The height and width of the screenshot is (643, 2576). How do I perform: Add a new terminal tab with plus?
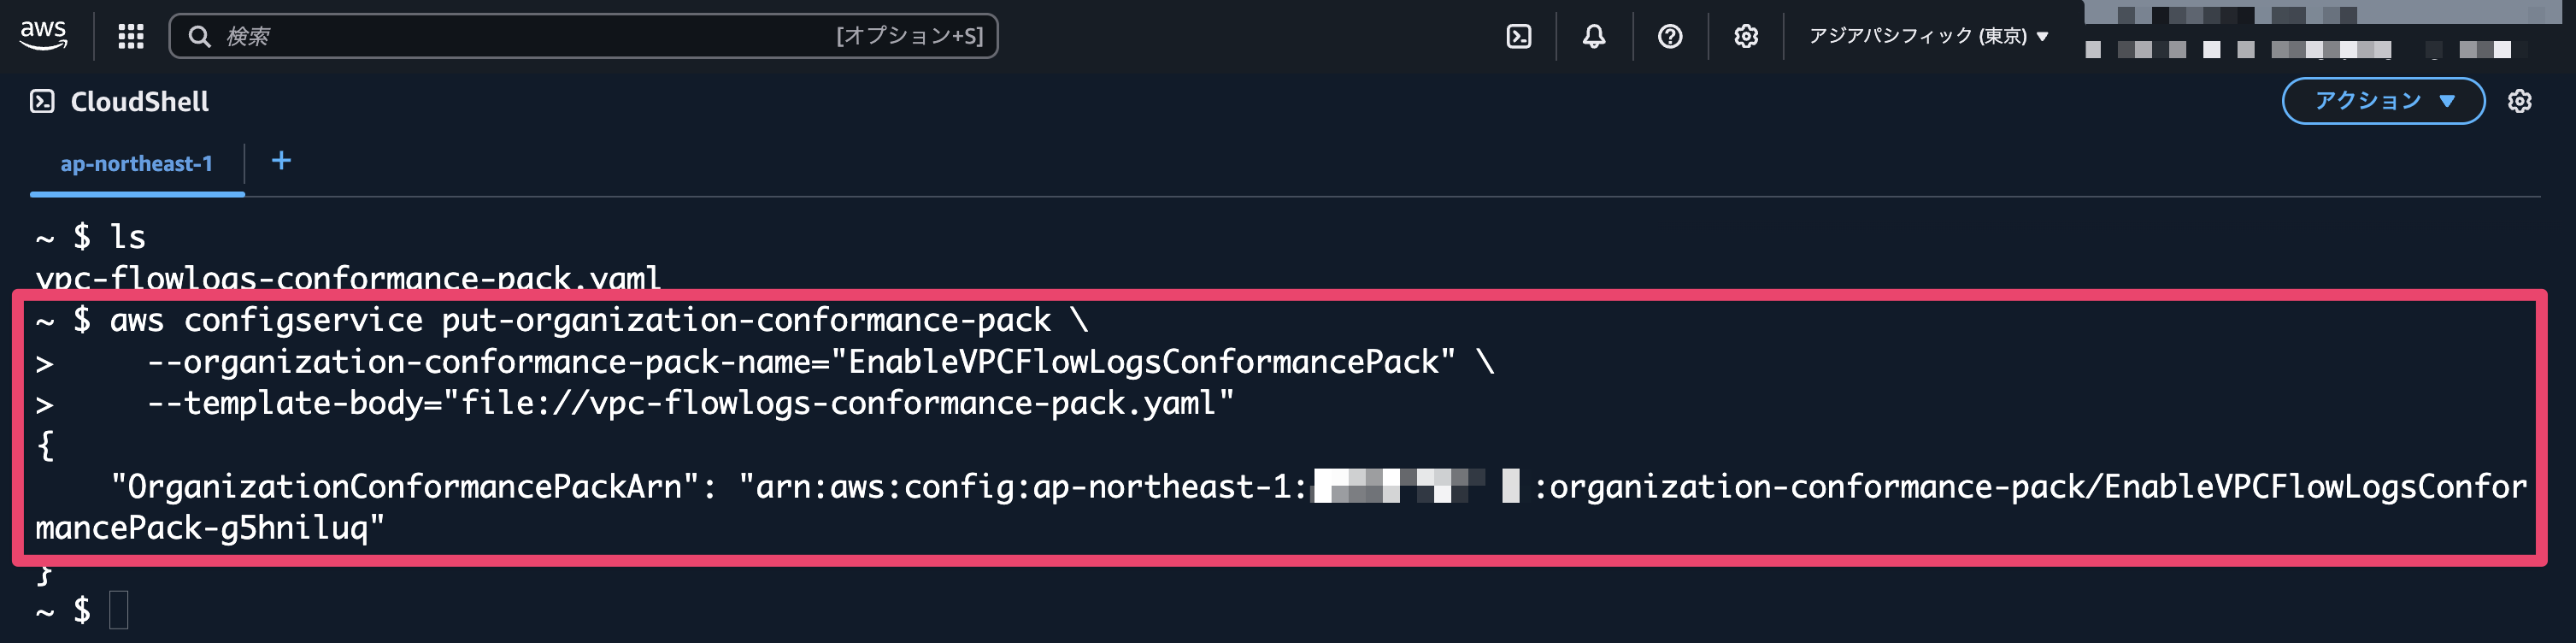click(x=281, y=161)
